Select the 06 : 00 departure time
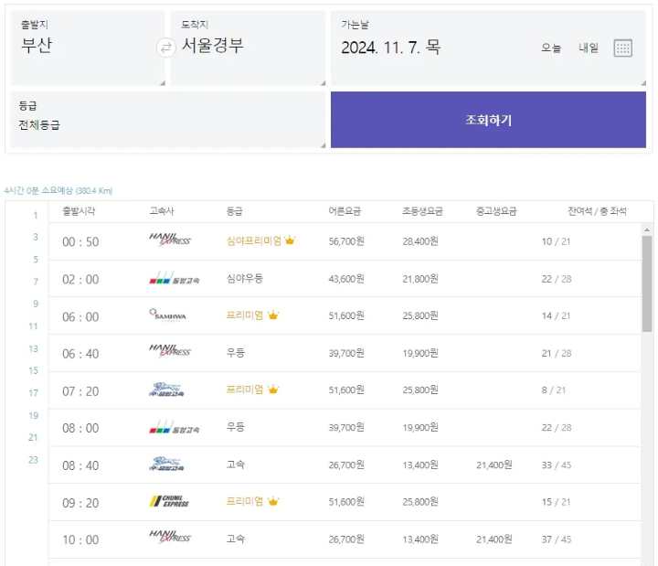This screenshot has height=566, width=658. (80, 316)
